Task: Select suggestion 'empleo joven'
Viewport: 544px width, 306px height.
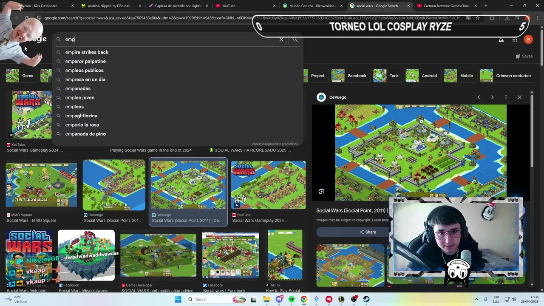Action: coord(178,98)
